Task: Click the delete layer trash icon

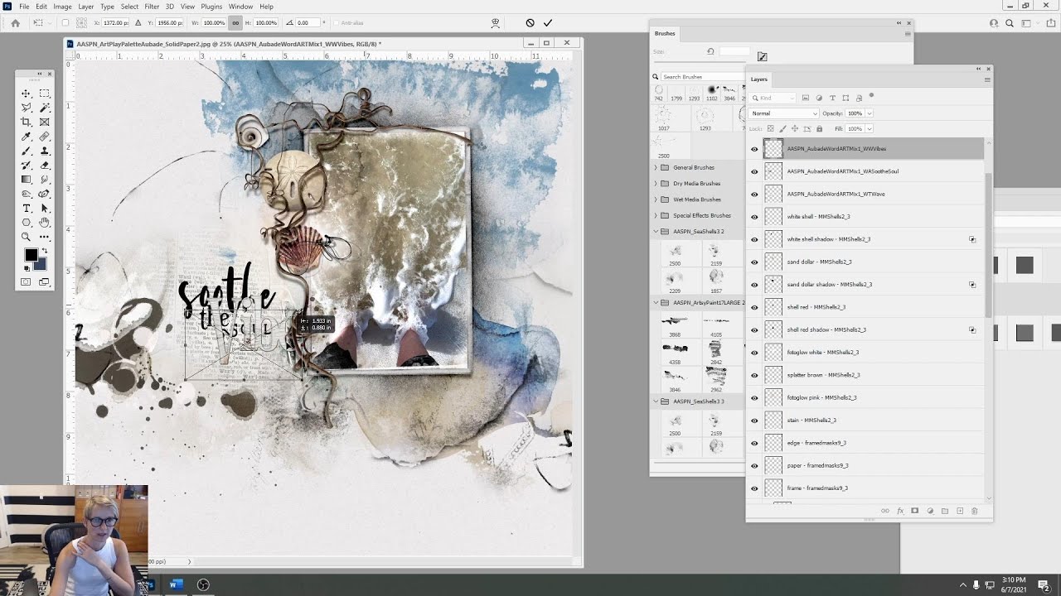Action: click(x=974, y=511)
